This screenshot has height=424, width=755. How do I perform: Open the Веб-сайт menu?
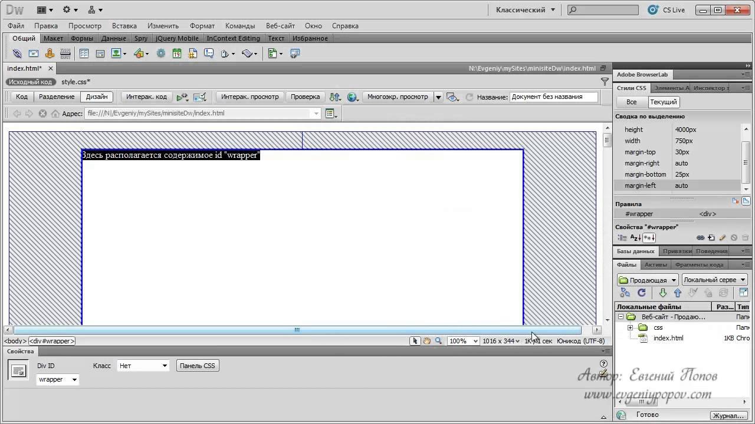pyautogui.click(x=280, y=26)
